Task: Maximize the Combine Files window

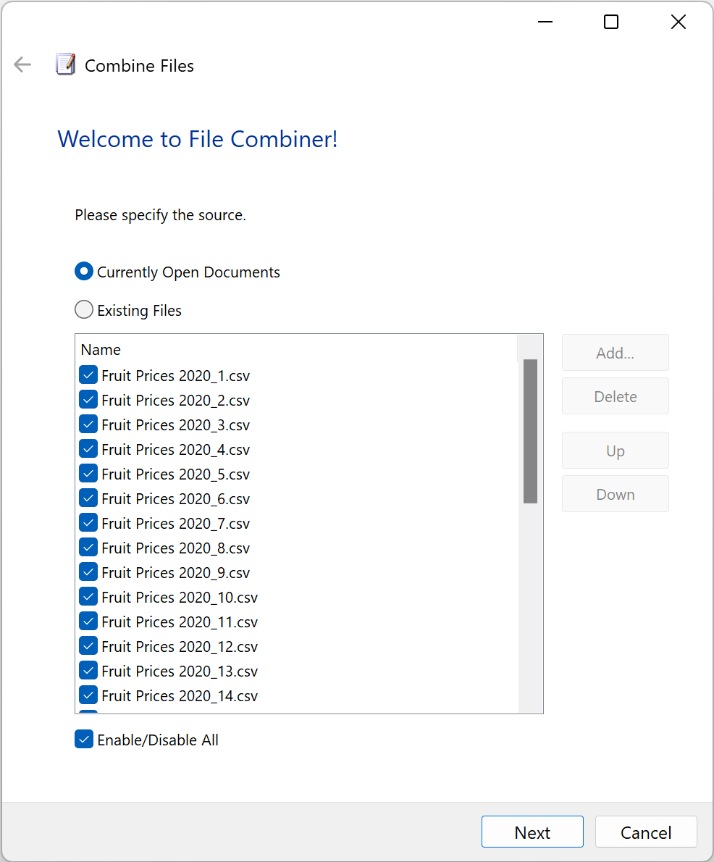Action: point(611,22)
